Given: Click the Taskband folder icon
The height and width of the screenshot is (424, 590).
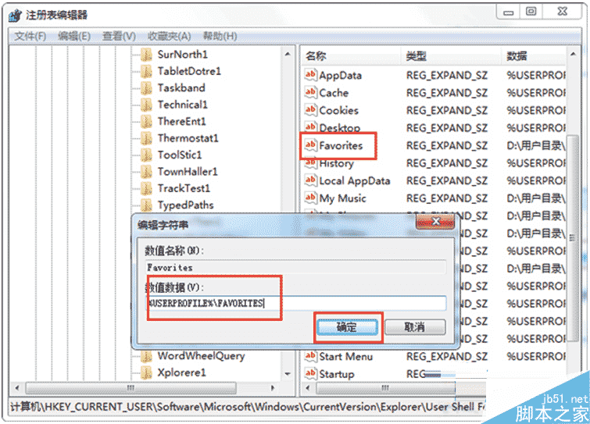Looking at the screenshot, I should click(146, 88).
